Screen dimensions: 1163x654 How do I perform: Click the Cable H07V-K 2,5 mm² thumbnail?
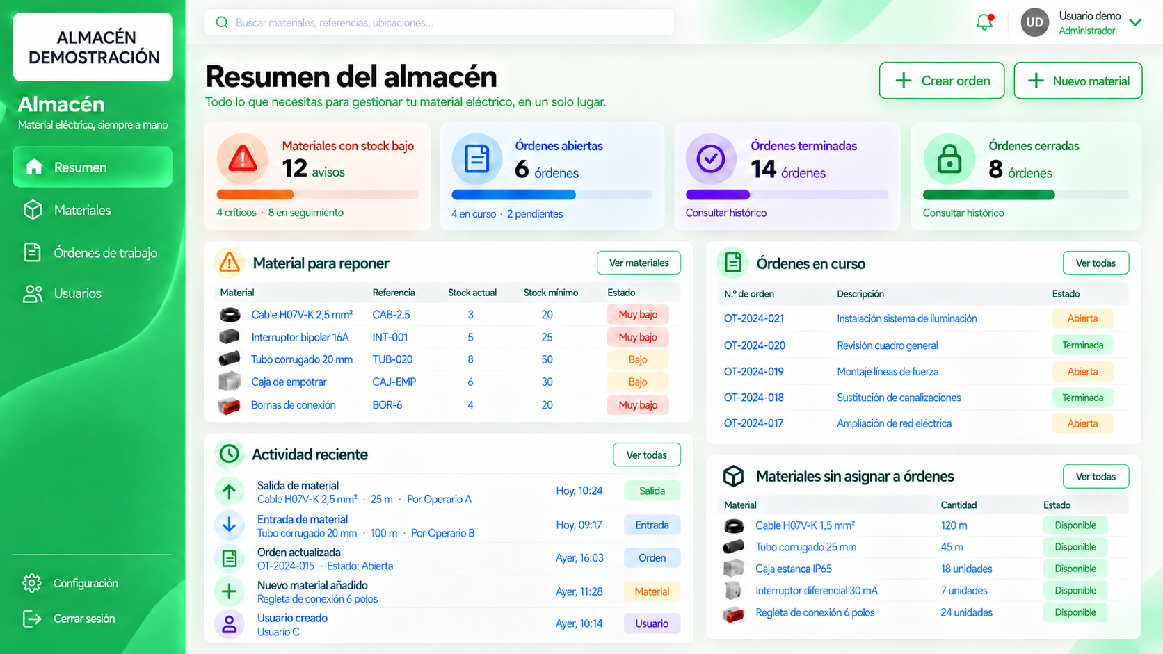click(x=230, y=315)
